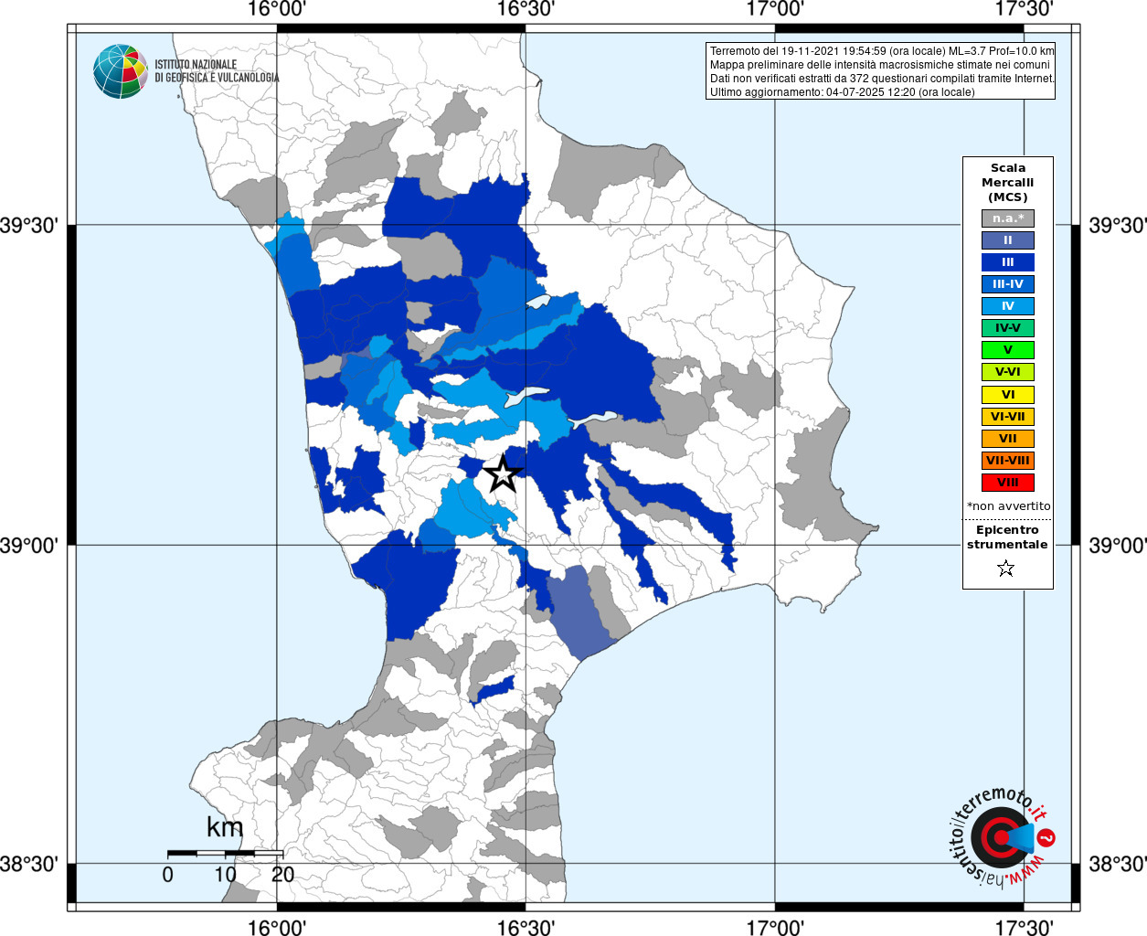Click the 'Mappa preliminare delle intensità' line
This screenshot has height=936, width=1147.
(880, 65)
